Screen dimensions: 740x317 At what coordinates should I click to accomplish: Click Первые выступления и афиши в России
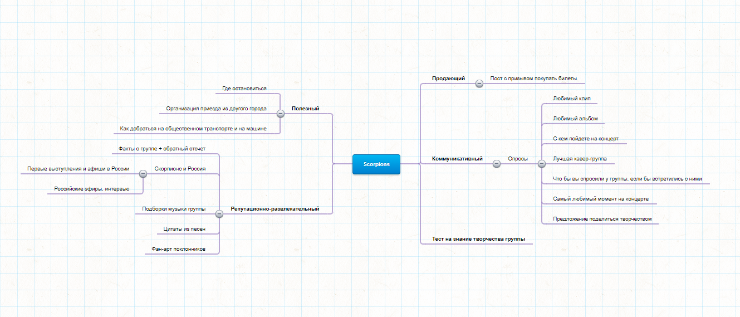[x=79, y=168]
